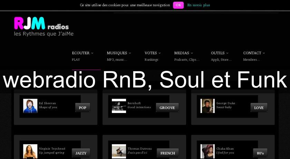Click the 'MP3, music…' subtitle text

click(x=117, y=59)
